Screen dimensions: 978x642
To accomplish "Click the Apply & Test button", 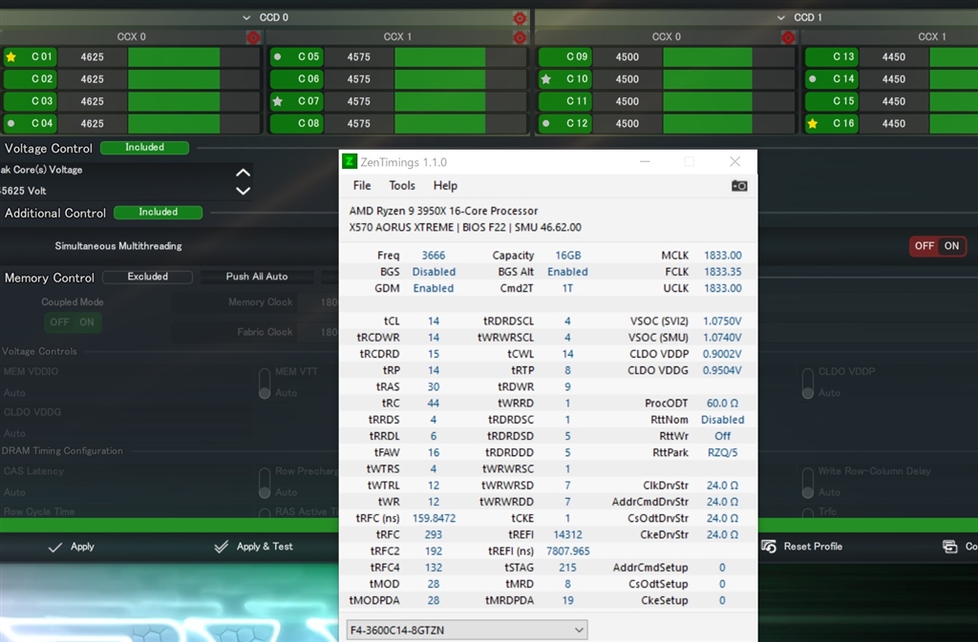I will pos(253,547).
